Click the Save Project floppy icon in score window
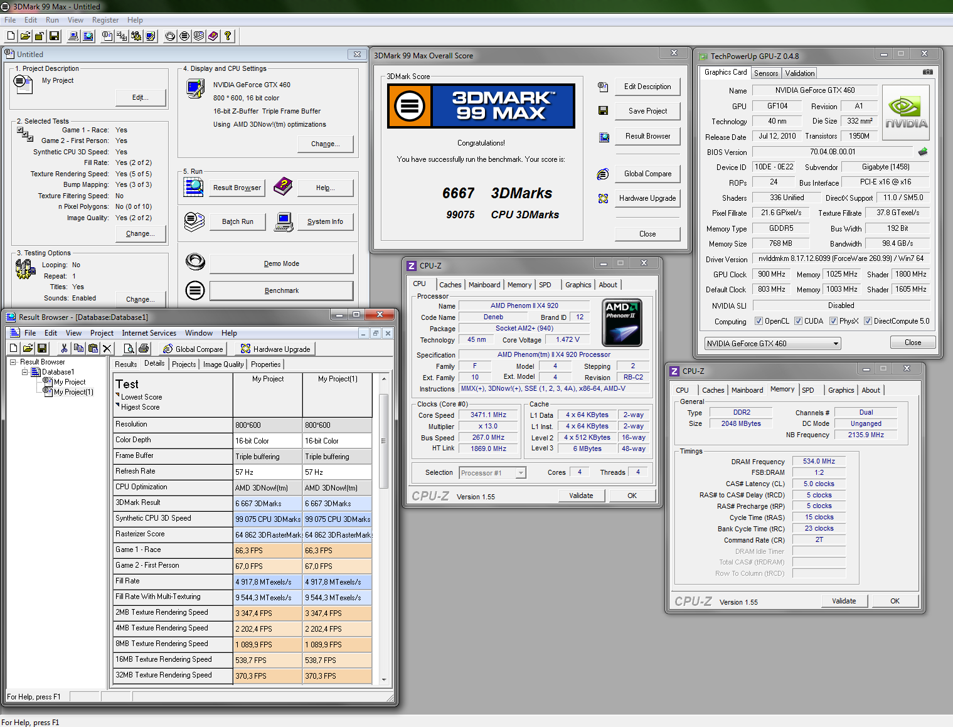Viewport: 953px width, 727px height. pyautogui.click(x=603, y=111)
